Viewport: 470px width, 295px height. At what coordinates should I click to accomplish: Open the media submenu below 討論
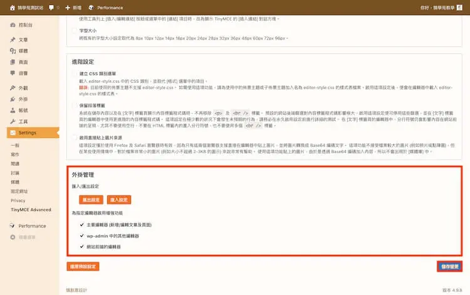pos(15,182)
